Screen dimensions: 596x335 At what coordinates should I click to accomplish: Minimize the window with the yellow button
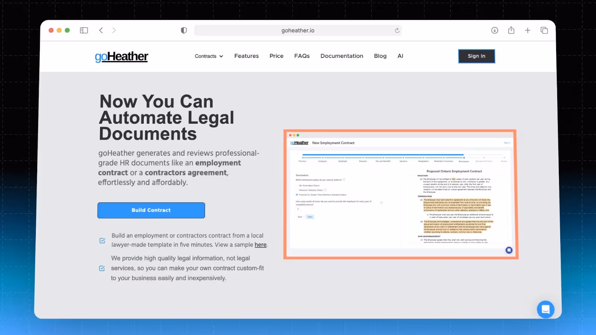tap(59, 31)
